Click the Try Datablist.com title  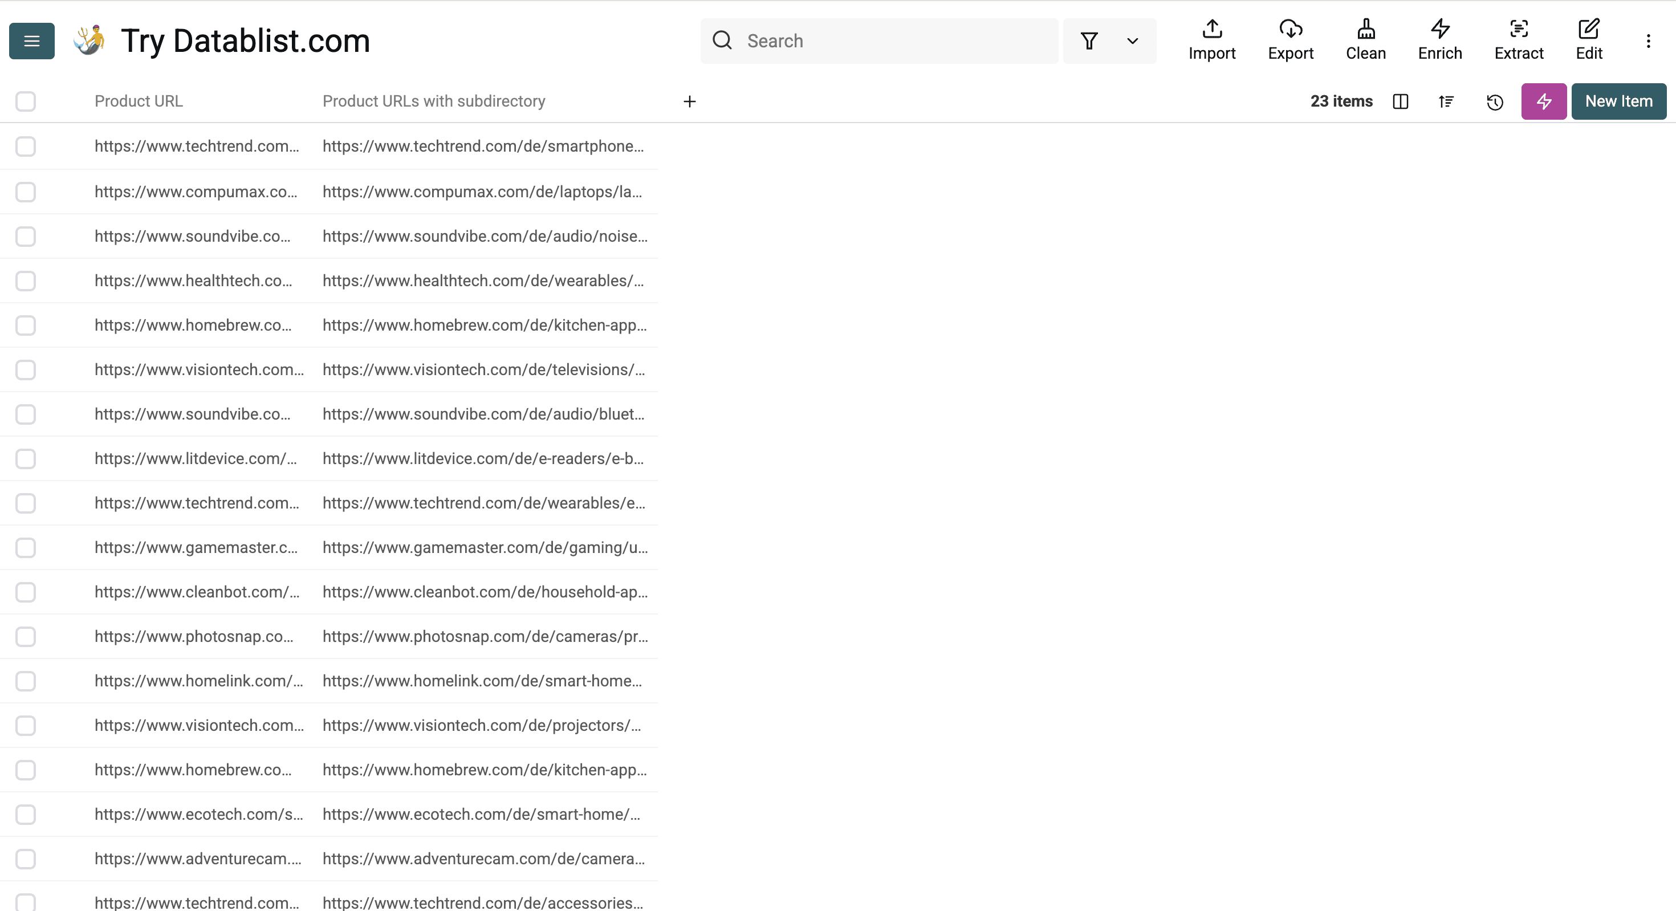(x=245, y=40)
